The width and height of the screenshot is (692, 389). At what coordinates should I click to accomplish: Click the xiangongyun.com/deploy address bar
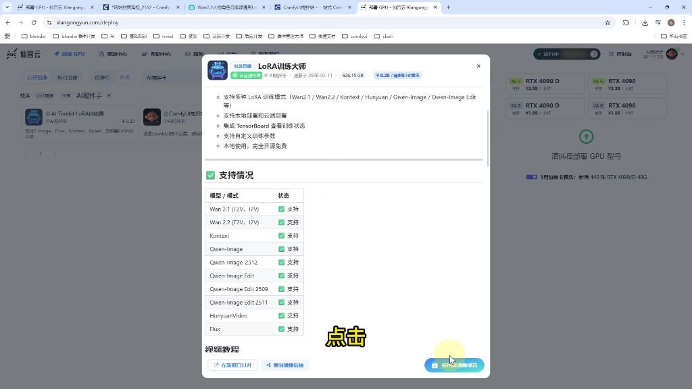(326, 22)
